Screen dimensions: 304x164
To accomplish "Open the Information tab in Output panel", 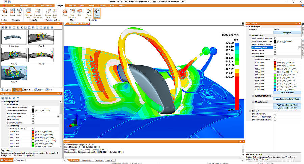I will point(87,160).
